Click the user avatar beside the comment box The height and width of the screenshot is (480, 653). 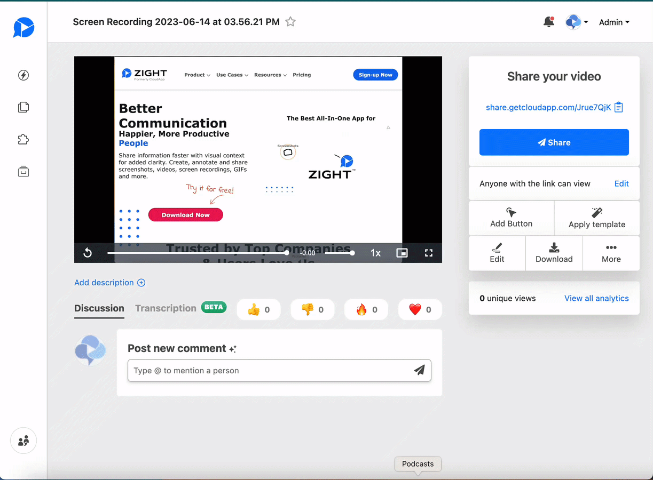pos(90,350)
